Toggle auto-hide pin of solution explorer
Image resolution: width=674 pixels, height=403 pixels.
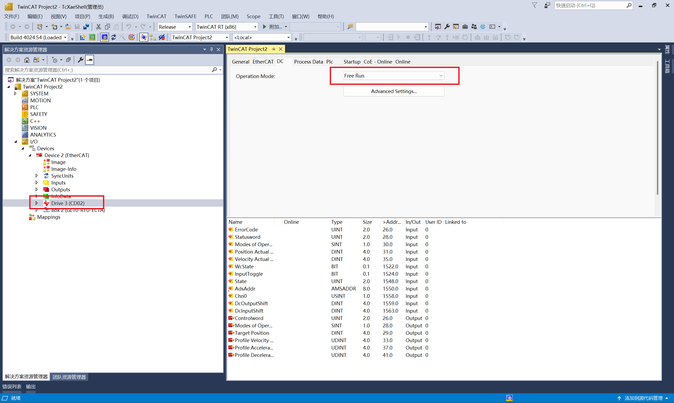click(x=211, y=50)
